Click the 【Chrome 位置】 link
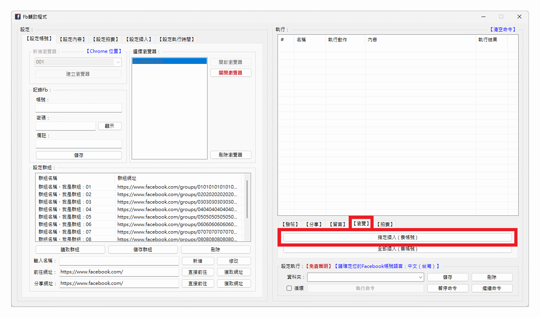Viewport: 540px width, 318px height. tap(104, 51)
